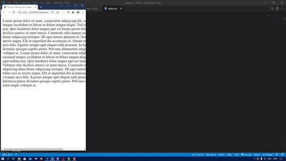Open a new browser tab
This screenshot has width=286, height=161.
click(41, 7)
